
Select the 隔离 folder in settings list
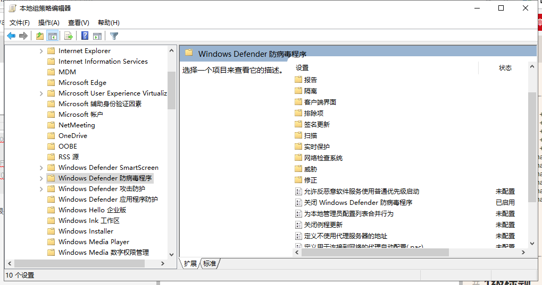coord(311,91)
